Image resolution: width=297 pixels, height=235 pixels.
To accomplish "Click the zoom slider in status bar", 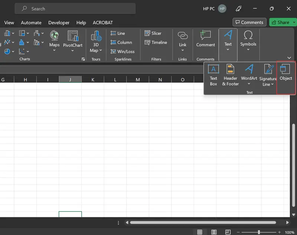I will click(258, 232).
